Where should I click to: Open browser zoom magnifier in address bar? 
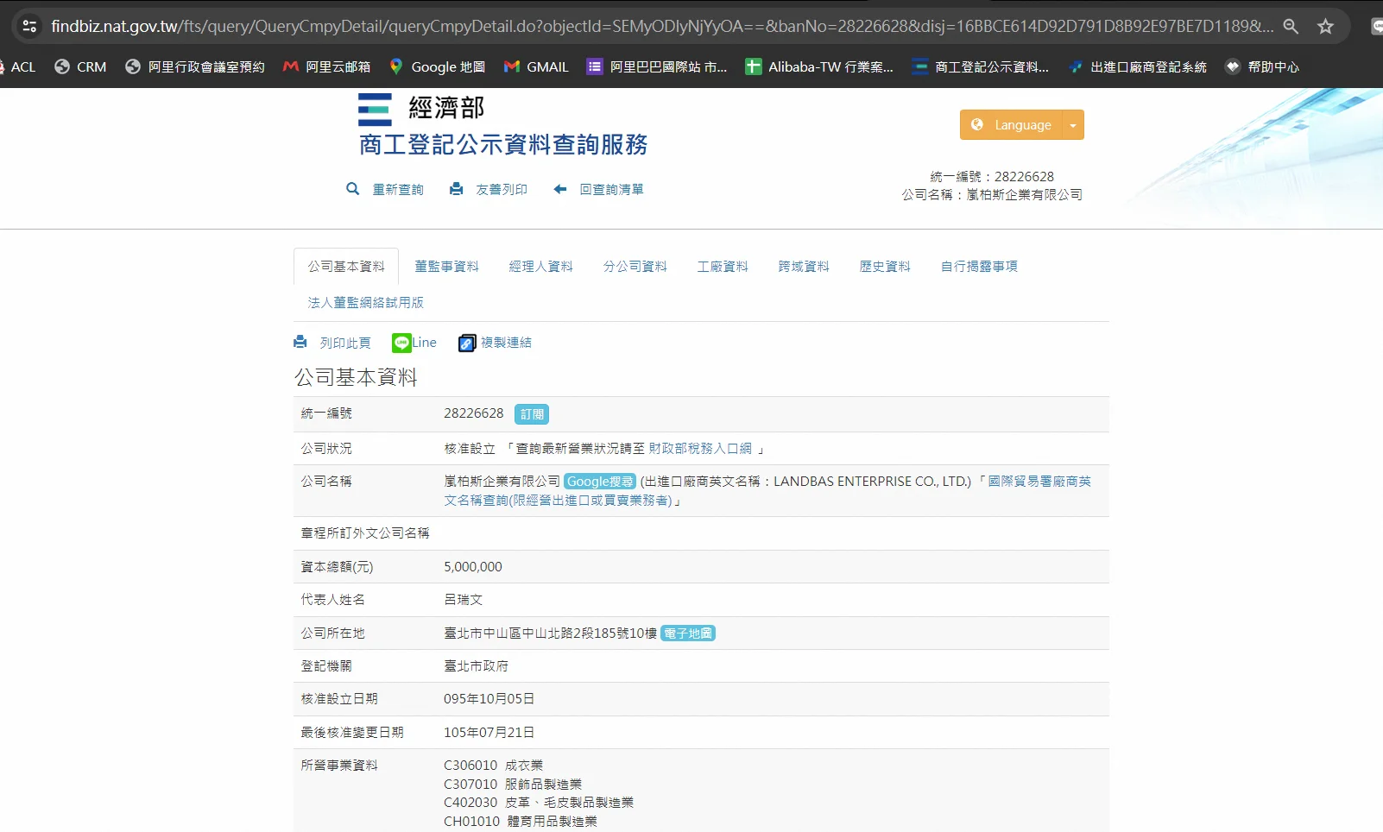click(1291, 26)
